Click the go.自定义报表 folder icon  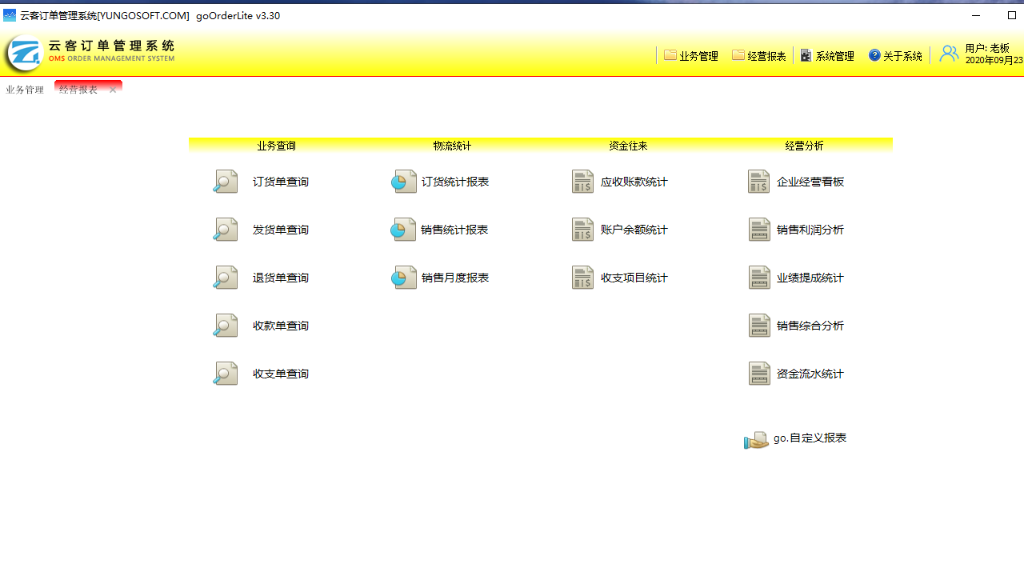point(756,439)
